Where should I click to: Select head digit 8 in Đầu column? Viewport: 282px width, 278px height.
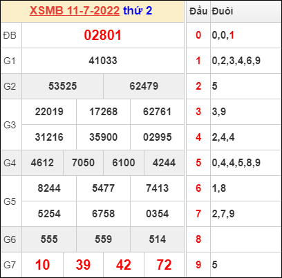point(198,239)
